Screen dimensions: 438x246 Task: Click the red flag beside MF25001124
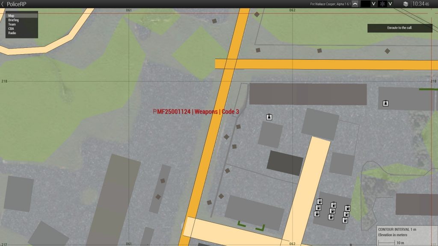coord(155,111)
